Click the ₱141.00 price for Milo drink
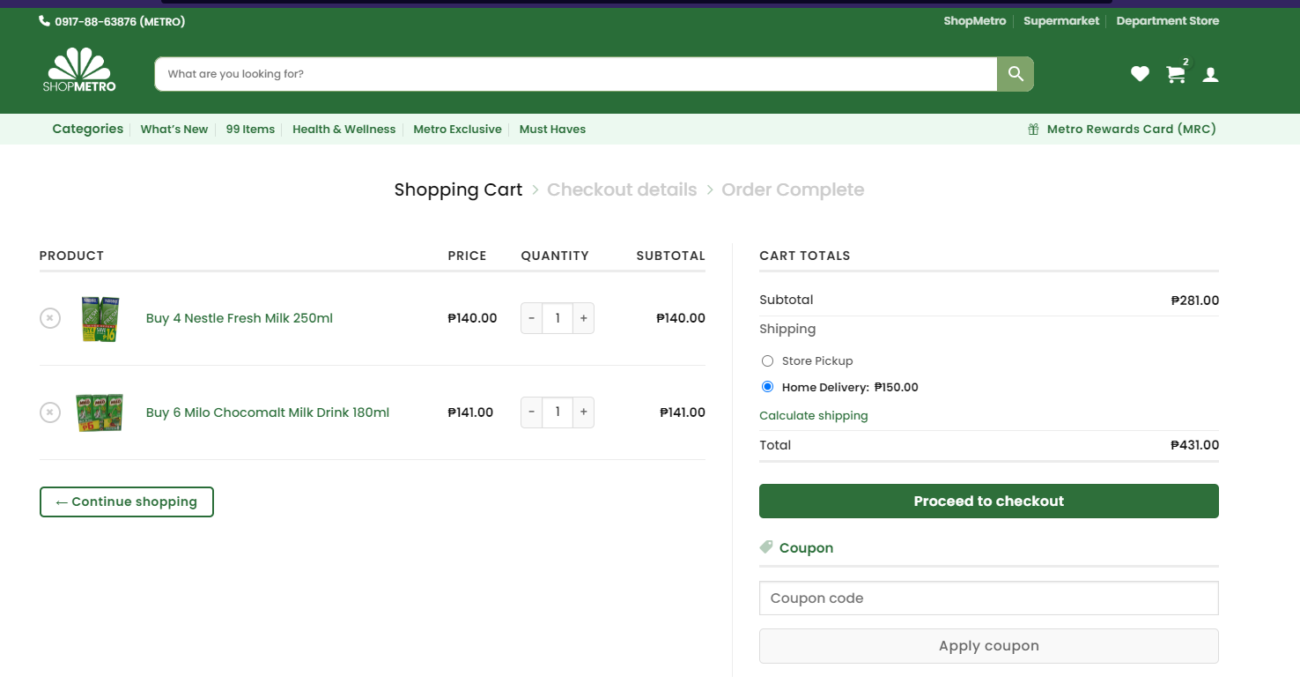Image resolution: width=1300 pixels, height=691 pixels. tap(470, 412)
